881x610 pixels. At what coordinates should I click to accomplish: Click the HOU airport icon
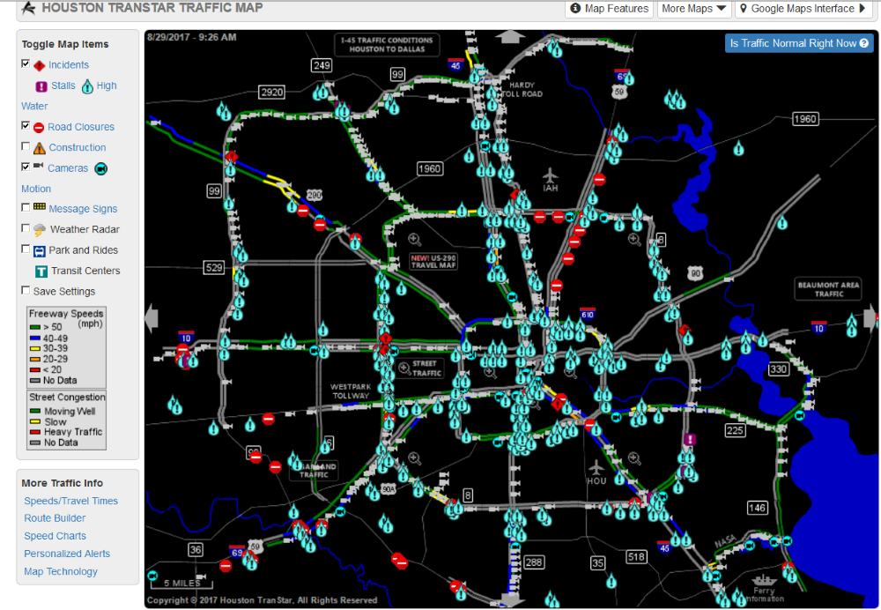[596, 468]
